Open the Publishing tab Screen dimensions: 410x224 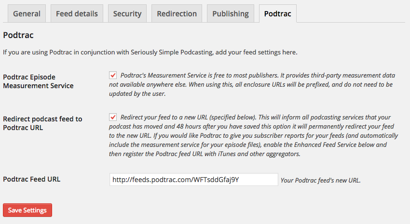231,13
